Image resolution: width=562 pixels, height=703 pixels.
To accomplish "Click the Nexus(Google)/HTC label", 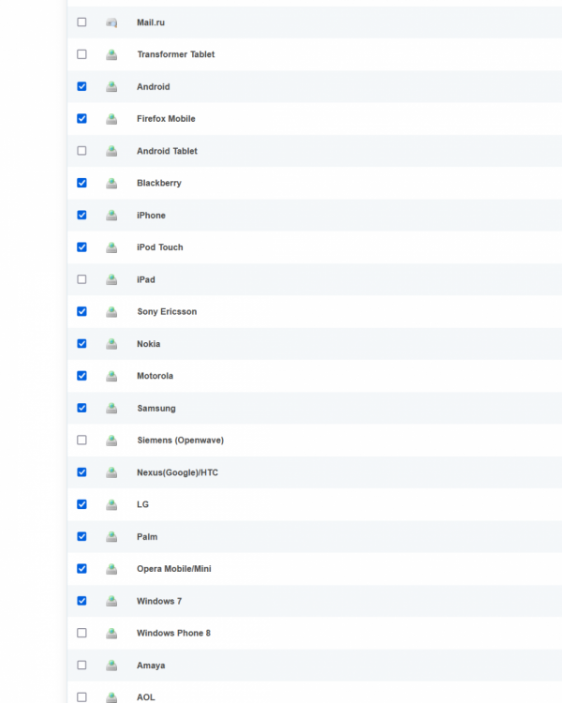I will [x=177, y=472].
